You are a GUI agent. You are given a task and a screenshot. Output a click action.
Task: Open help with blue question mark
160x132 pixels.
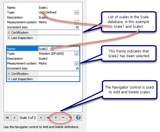coord(78,117)
